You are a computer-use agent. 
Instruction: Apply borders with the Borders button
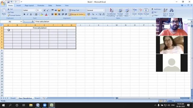tap(36, 14)
